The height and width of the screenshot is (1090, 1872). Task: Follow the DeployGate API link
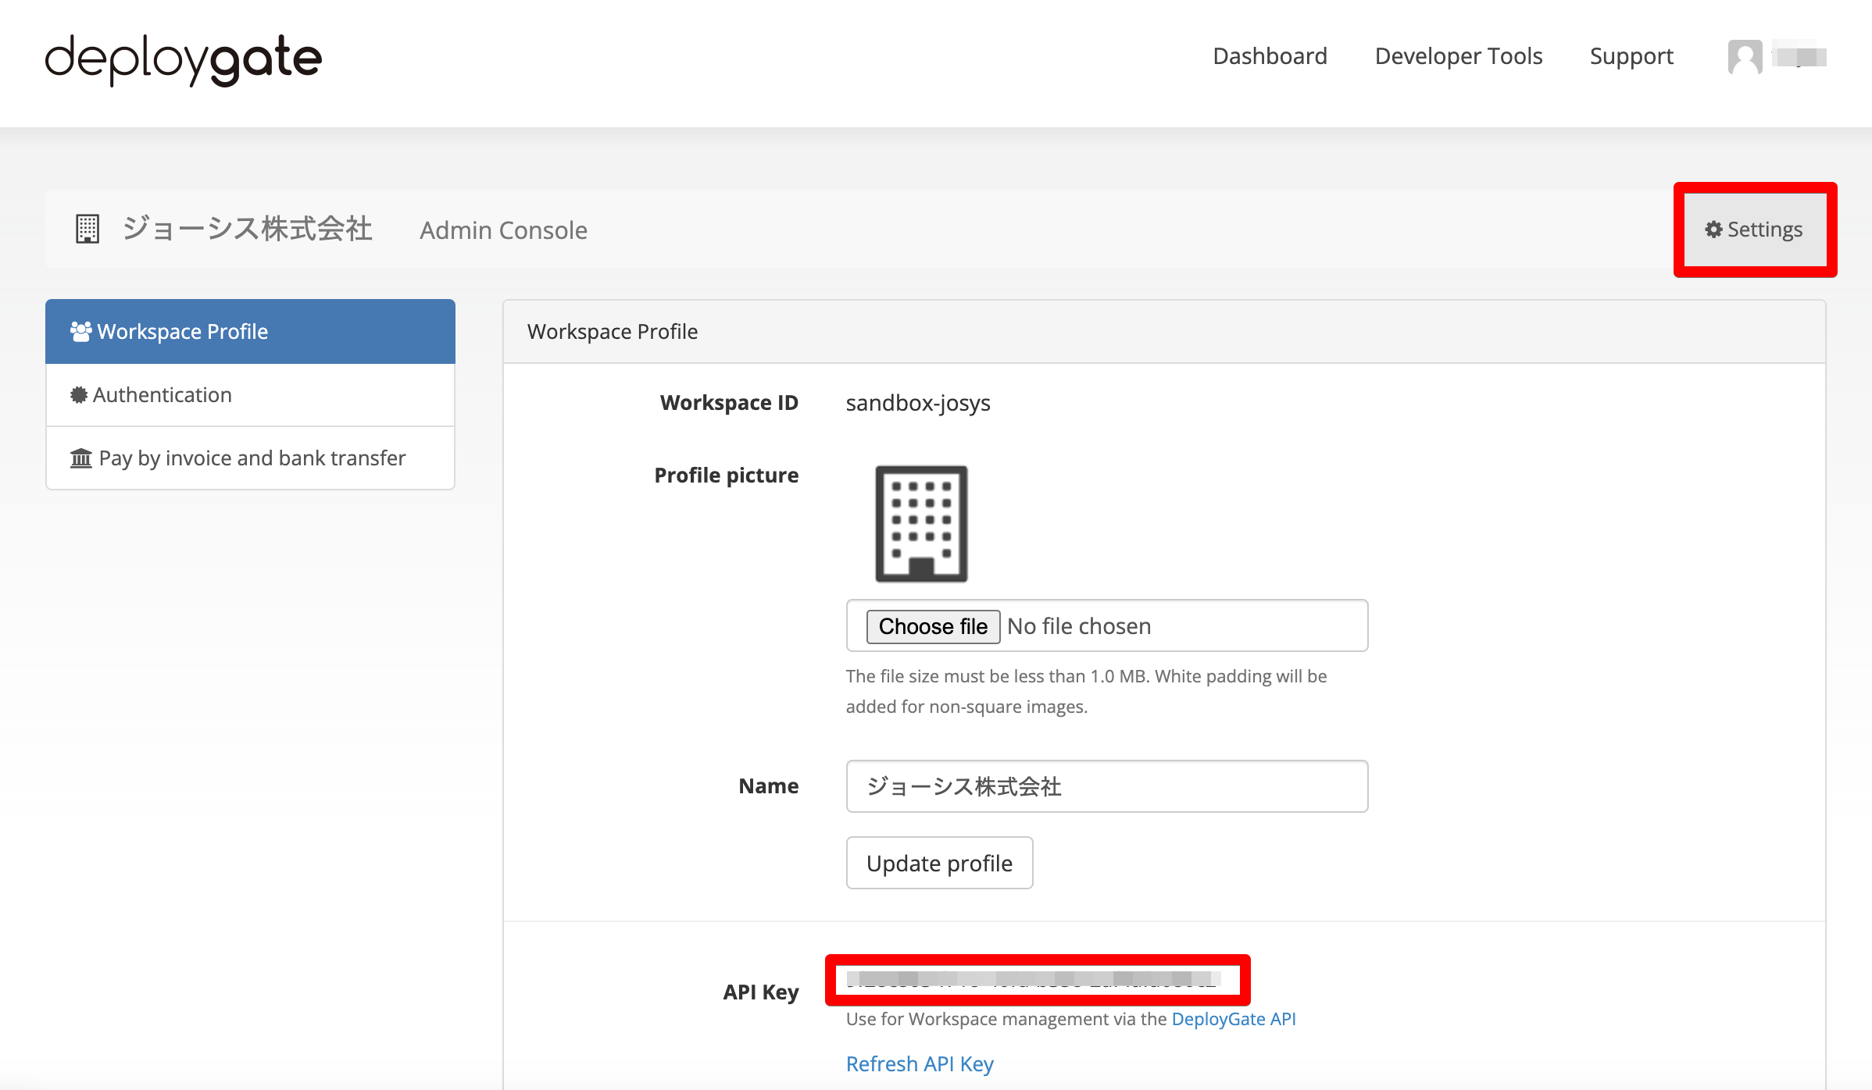(1233, 1019)
